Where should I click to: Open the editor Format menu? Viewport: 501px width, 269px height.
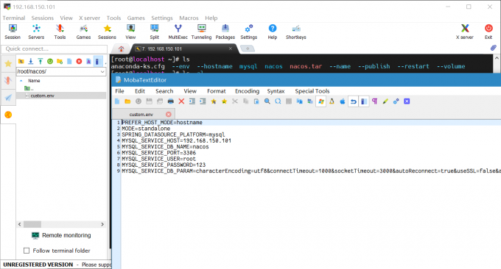[x=217, y=91]
